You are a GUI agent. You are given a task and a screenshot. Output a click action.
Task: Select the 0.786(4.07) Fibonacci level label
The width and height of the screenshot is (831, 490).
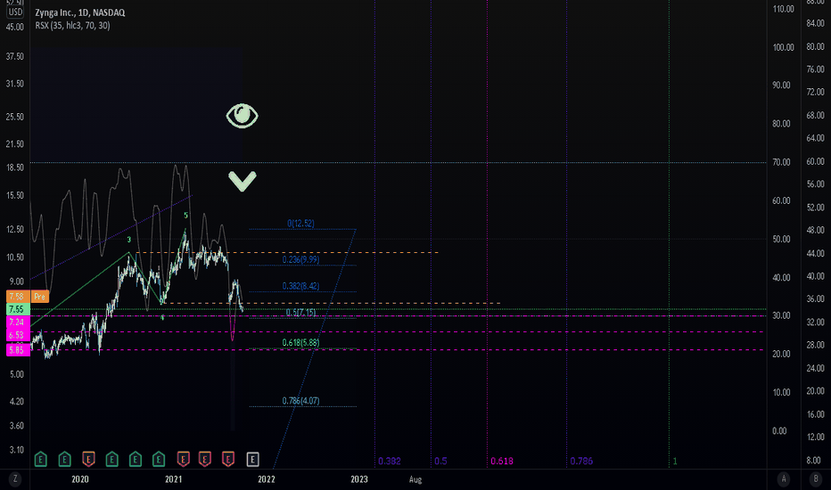pyautogui.click(x=300, y=401)
